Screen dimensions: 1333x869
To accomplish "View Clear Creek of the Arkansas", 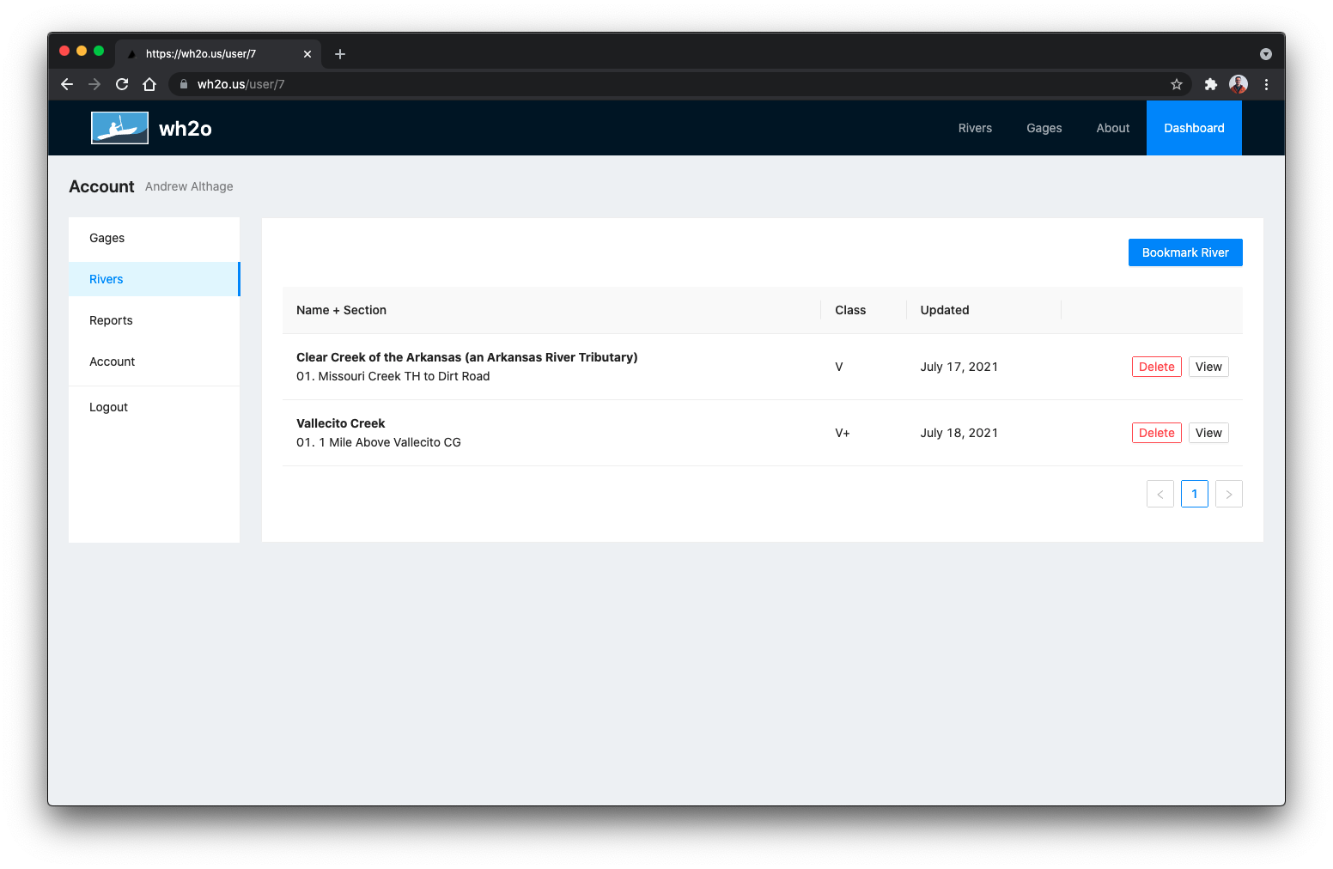I will coord(1208,367).
